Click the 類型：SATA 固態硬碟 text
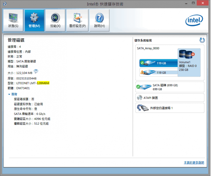 22,61
